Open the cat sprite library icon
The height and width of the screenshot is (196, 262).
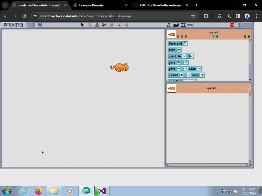176,25
